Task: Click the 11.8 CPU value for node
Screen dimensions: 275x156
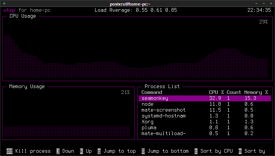Action: [215, 104]
